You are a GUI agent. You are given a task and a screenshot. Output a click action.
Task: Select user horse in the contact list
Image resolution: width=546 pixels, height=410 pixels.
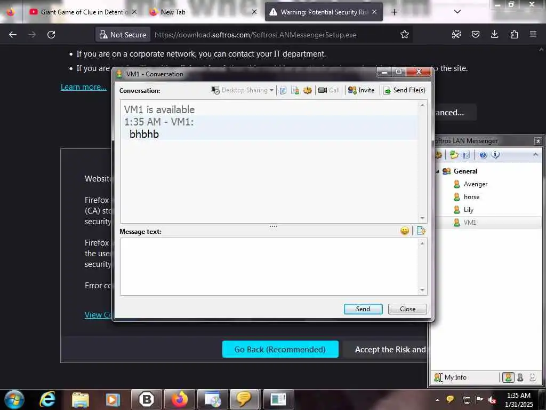pyautogui.click(x=471, y=197)
